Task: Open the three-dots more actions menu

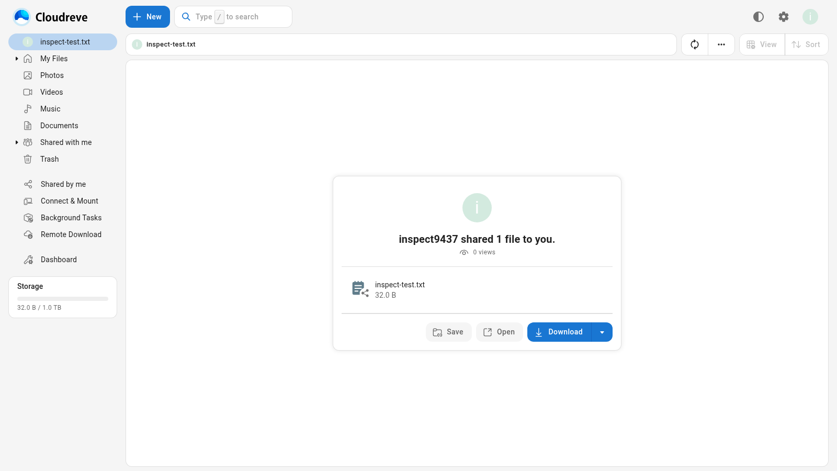Action: (x=721, y=44)
